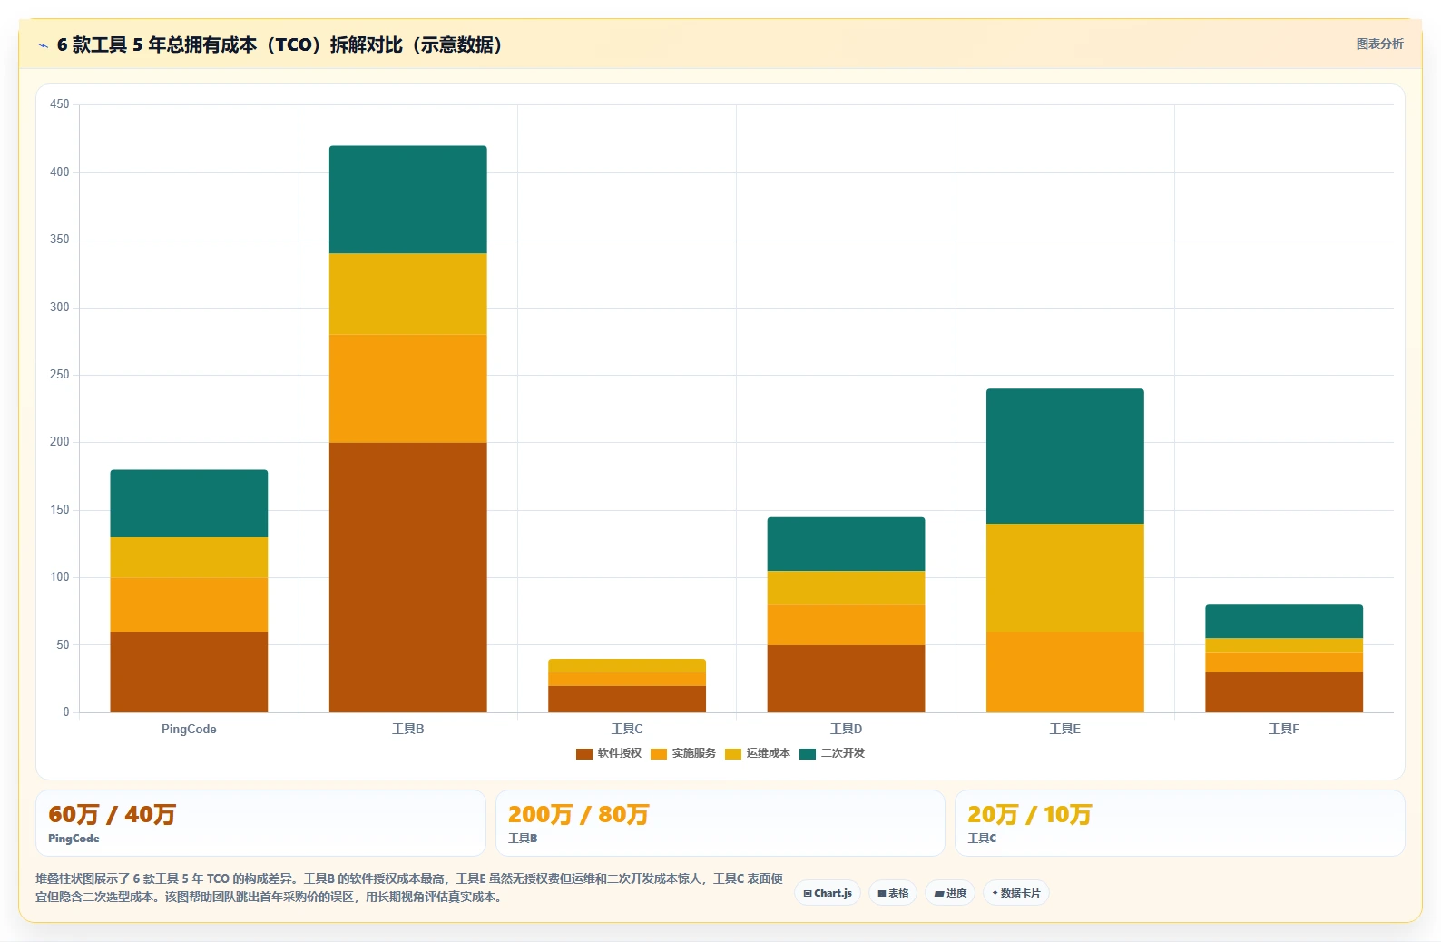Click the 表格 tag pill
1441x942 pixels.
tap(893, 893)
